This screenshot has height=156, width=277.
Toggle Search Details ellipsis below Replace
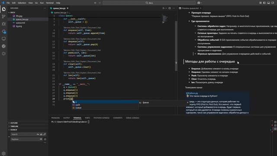[x=45, y=143]
